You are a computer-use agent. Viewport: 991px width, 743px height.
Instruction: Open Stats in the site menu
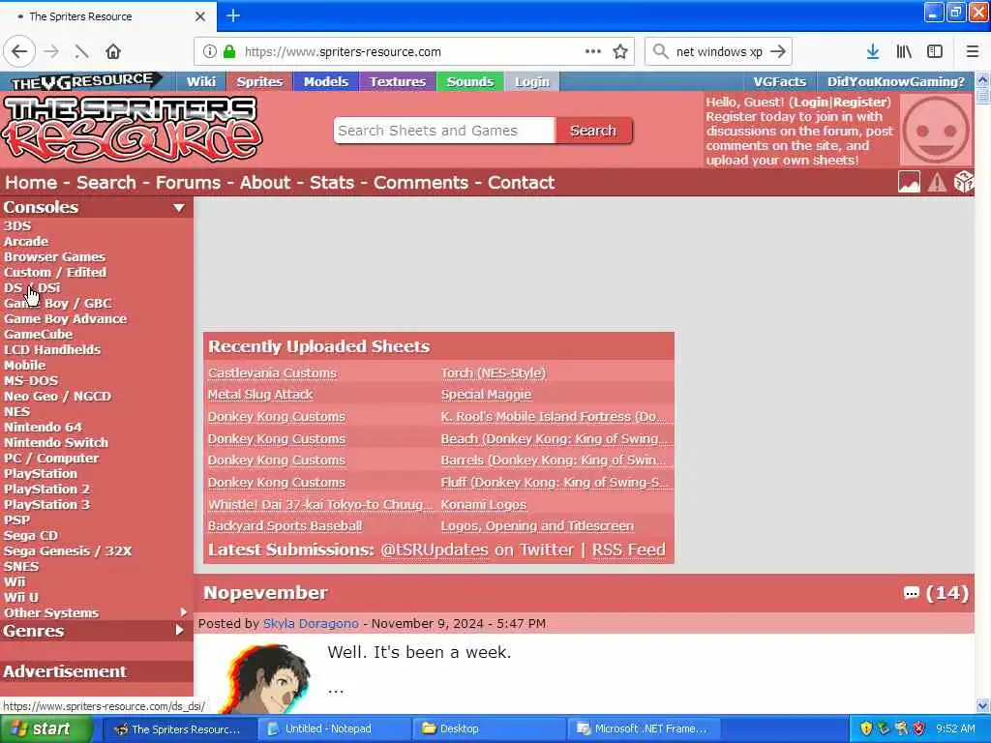(x=331, y=183)
